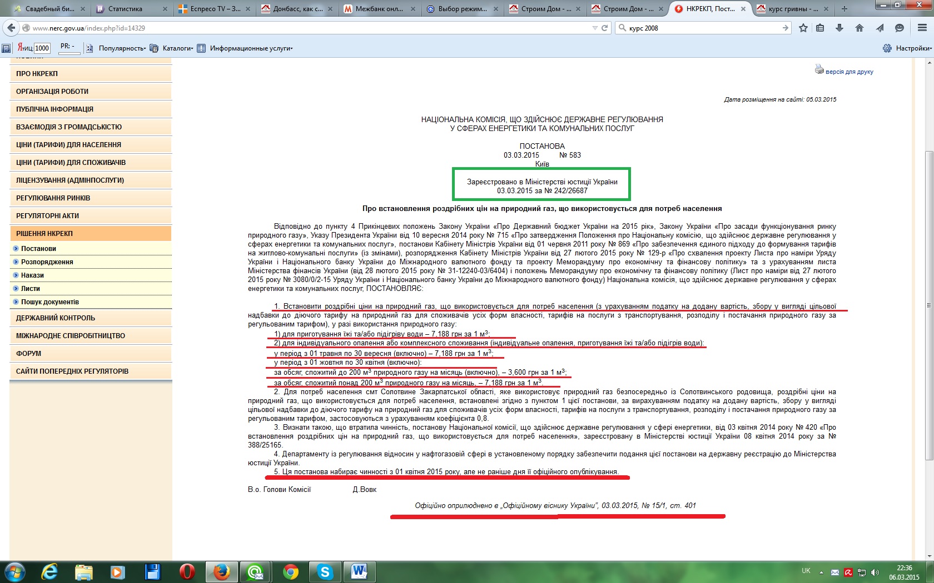The height and width of the screenshot is (583, 934).
Task: Open Пошук документів link
Action: pyautogui.click(x=50, y=302)
